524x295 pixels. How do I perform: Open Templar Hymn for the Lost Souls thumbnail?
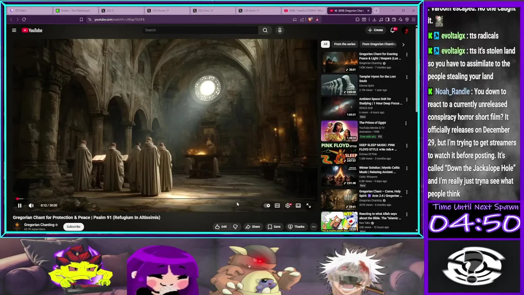tap(339, 84)
